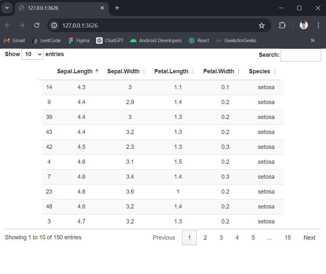The height and width of the screenshot is (274, 326).
Task: Open the tab search dropdown arrow
Action: 7,8
